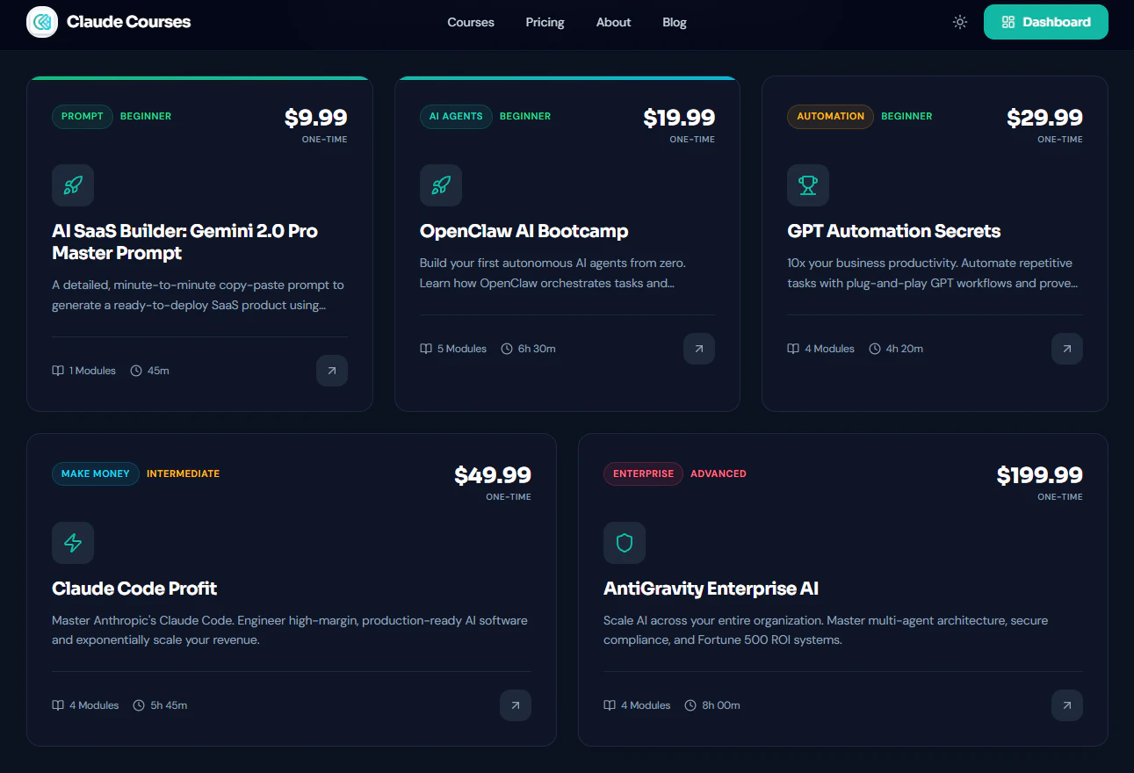This screenshot has height=773, width=1134.
Task: Go to the Courses nav item
Action: (471, 22)
